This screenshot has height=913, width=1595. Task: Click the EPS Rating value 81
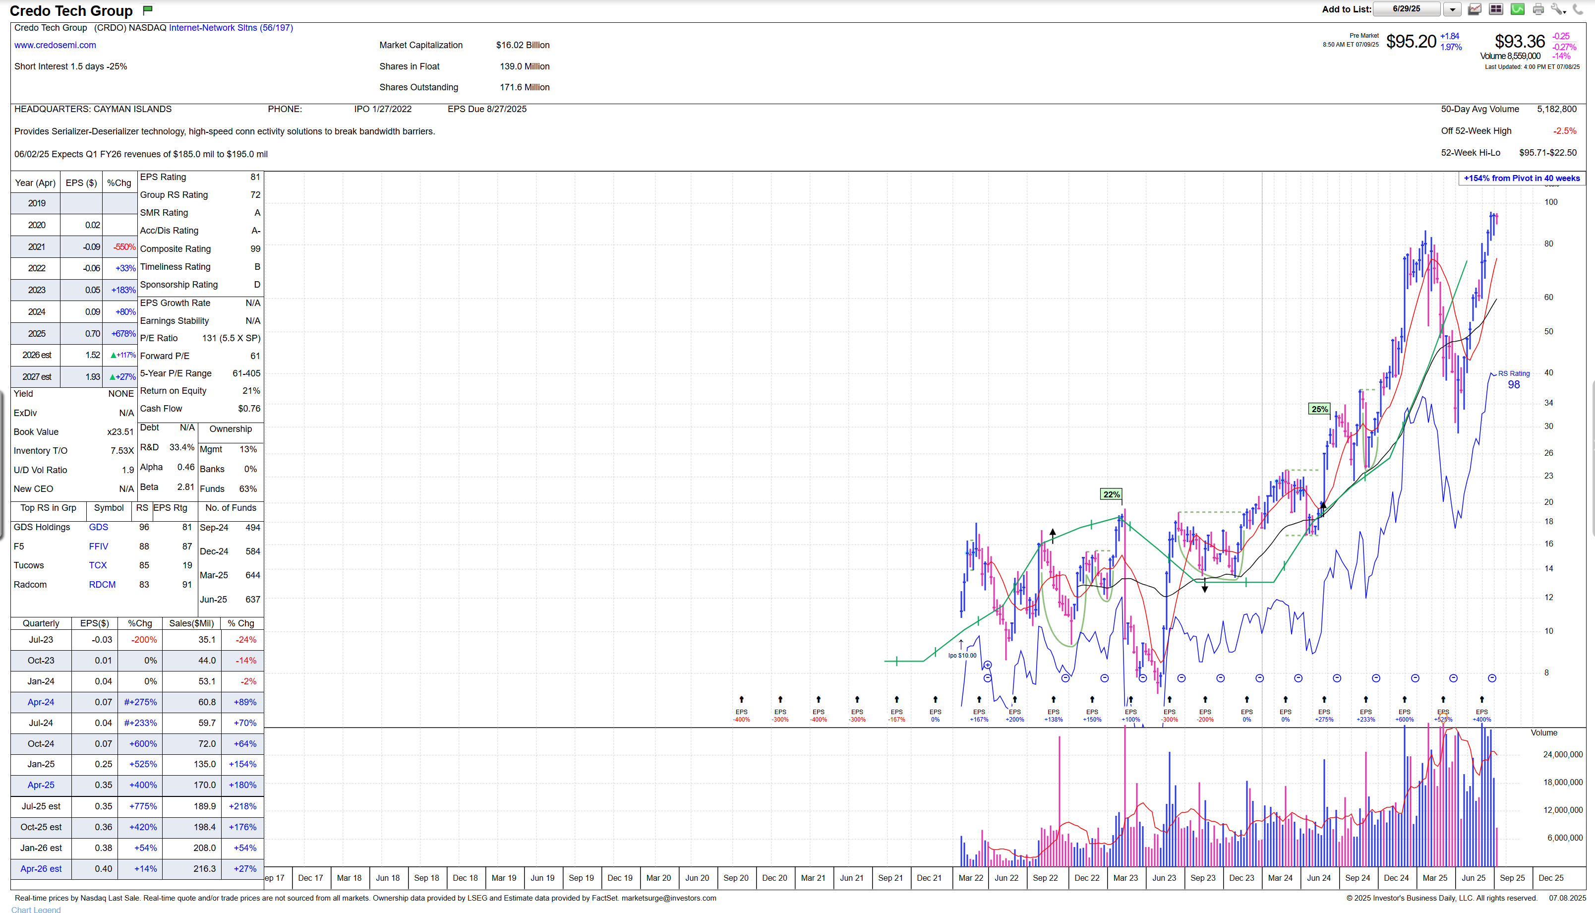[255, 178]
